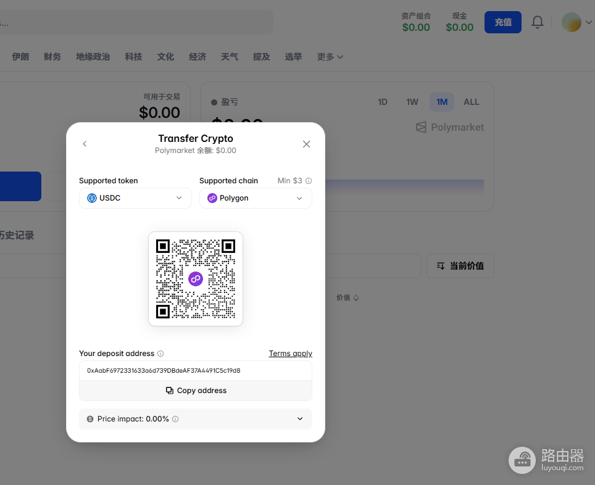Go back using the modal's left arrow
595x485 pixels.
pyautogui.click(x=85, y=144)
